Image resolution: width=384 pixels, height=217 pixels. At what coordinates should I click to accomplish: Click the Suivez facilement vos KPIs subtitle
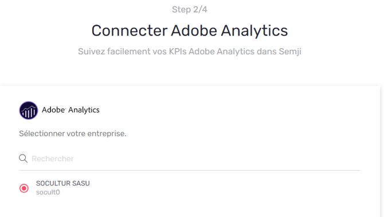pyautogui.click(x=190, y=52)
